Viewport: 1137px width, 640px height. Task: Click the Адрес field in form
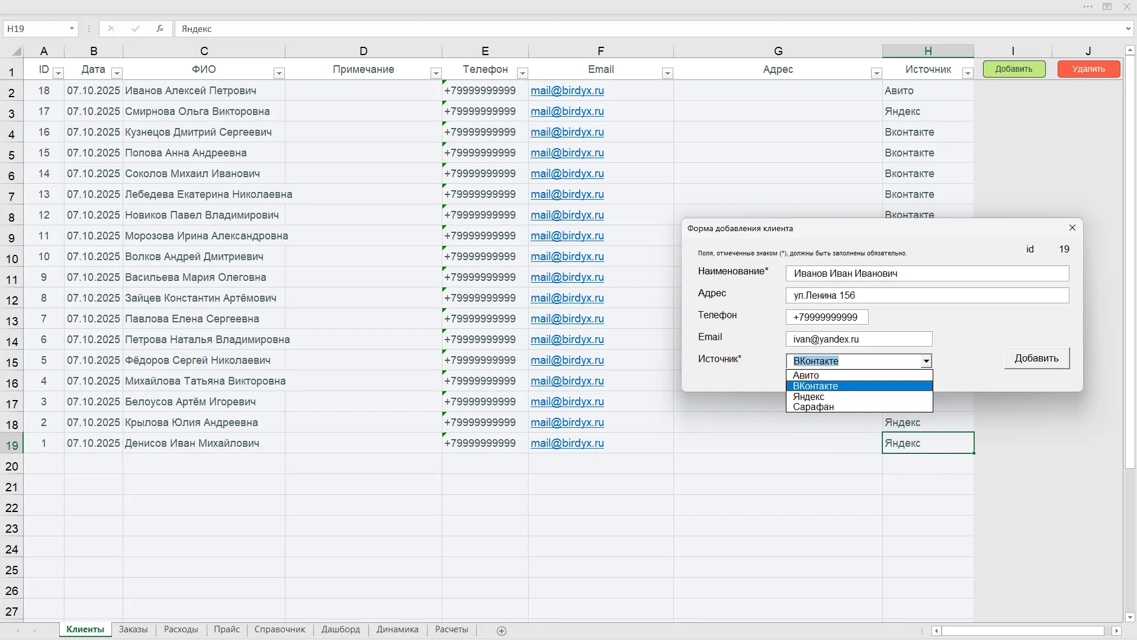pyautogui.click(x=927, y=295)
